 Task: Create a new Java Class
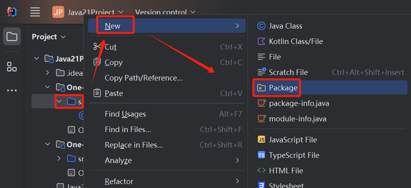(x=330, y=26)
